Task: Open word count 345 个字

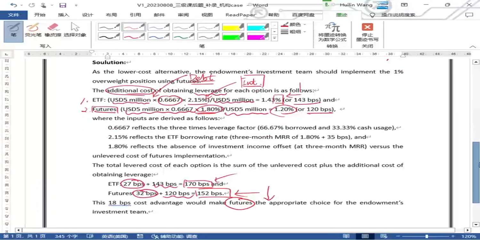Action: point(66,236)
